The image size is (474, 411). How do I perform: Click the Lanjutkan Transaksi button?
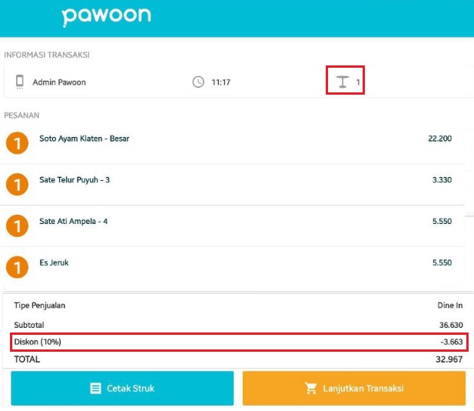(354, 388)
